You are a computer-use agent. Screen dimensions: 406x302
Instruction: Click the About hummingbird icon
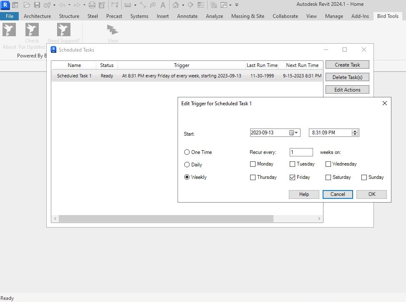coord(9,30)
